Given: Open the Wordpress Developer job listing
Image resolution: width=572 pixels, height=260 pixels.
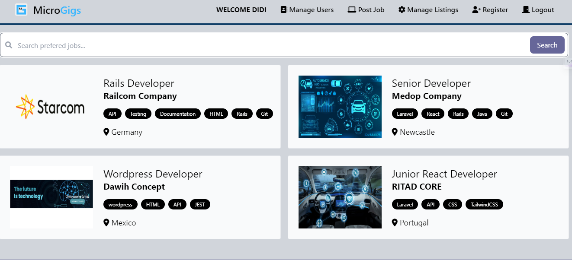Looking at the screenshot, I should 153,174.
